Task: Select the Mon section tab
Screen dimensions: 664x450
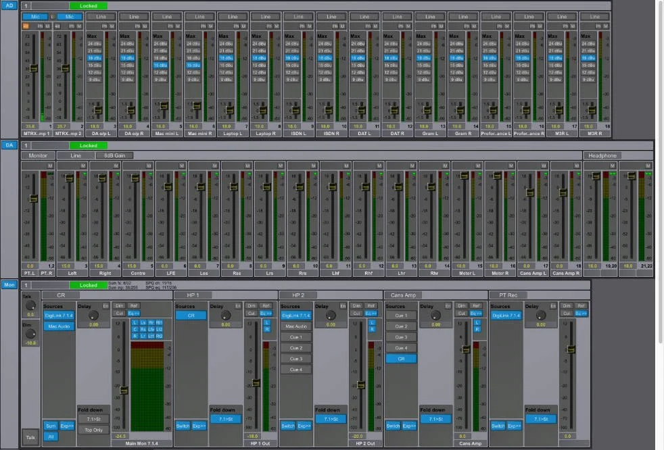Action: pyautogui.click(x=9, y=285)
